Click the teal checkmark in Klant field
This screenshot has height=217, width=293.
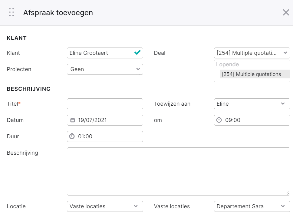(x=137, y=53)
